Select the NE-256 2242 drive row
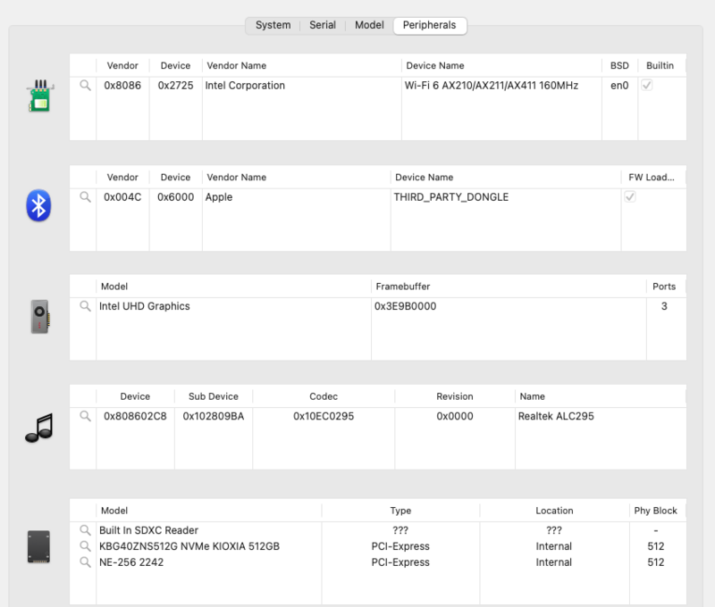The height and width of the screenshot is (607, 715). tap(131, 562)
